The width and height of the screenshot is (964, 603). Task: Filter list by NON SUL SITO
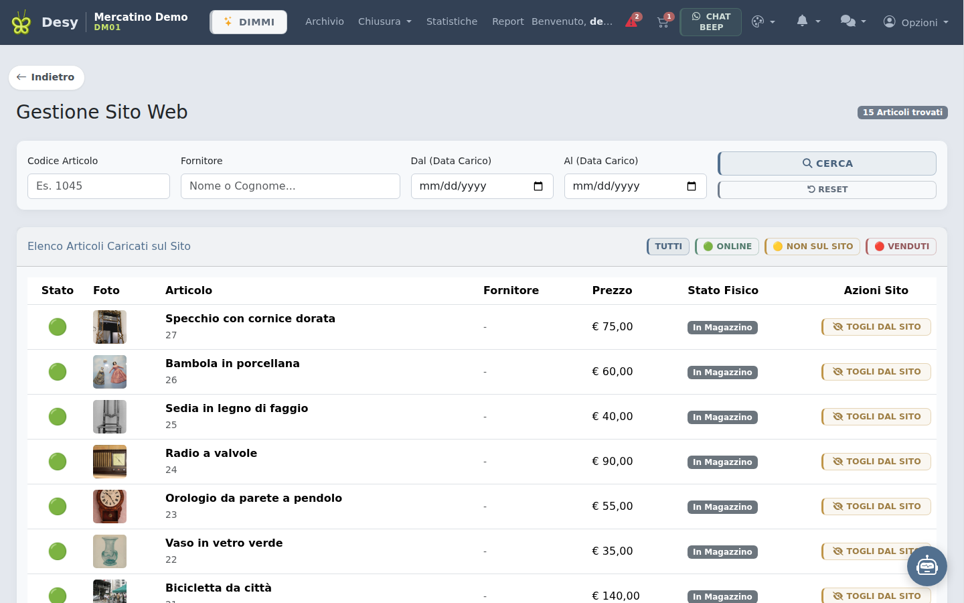pyautogui.click(x=813, y=247)
